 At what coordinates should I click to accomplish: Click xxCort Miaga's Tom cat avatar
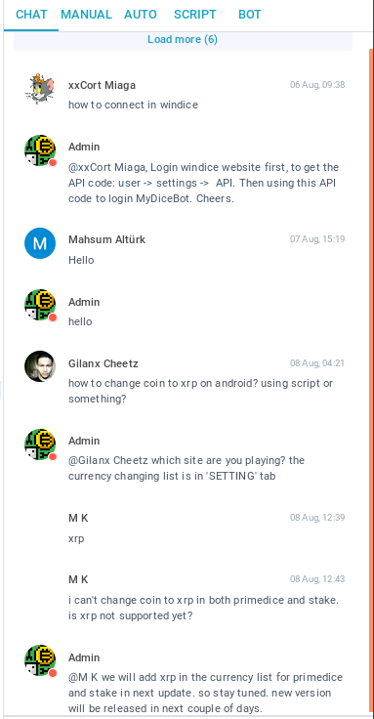tap(40, 89)
